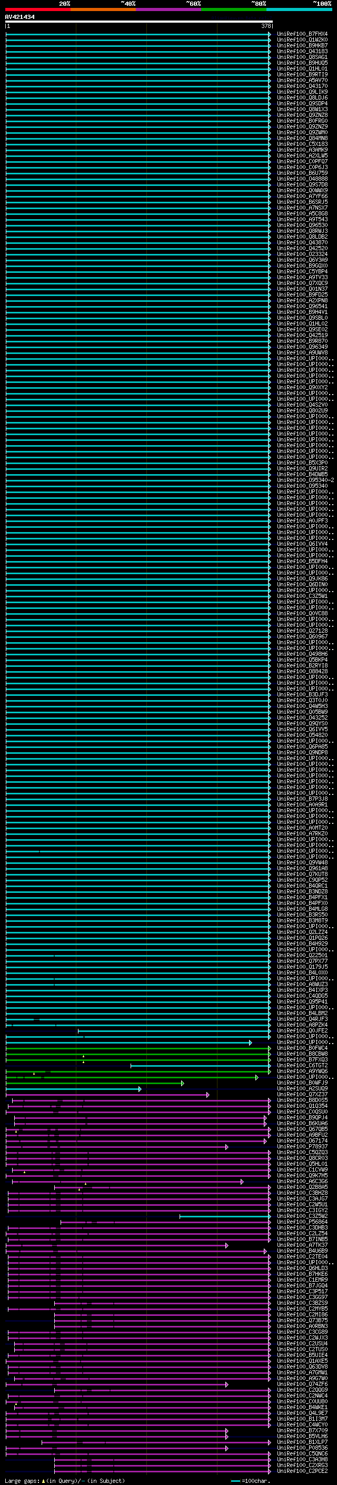
Task: Click the white query sequence ruler bar
Action: pos(139,22)
